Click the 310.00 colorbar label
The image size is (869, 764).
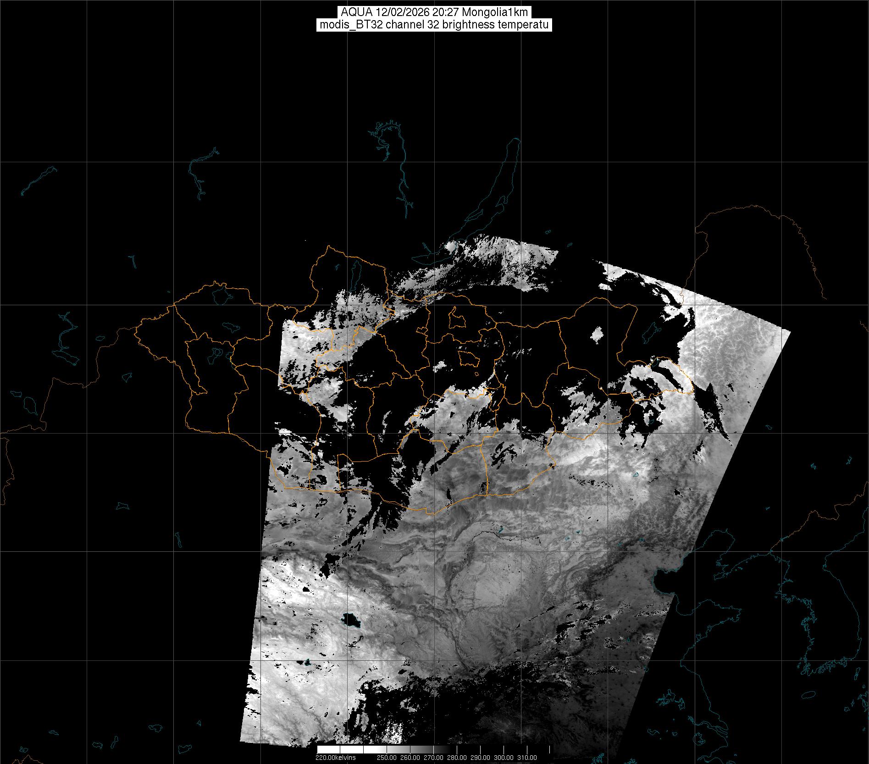tap(527, 758)
